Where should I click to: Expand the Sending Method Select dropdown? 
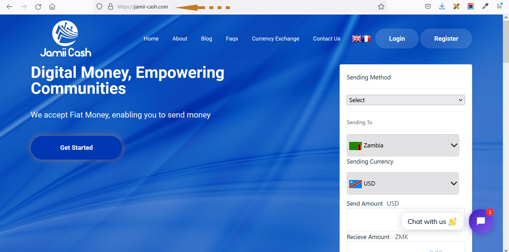406,100
